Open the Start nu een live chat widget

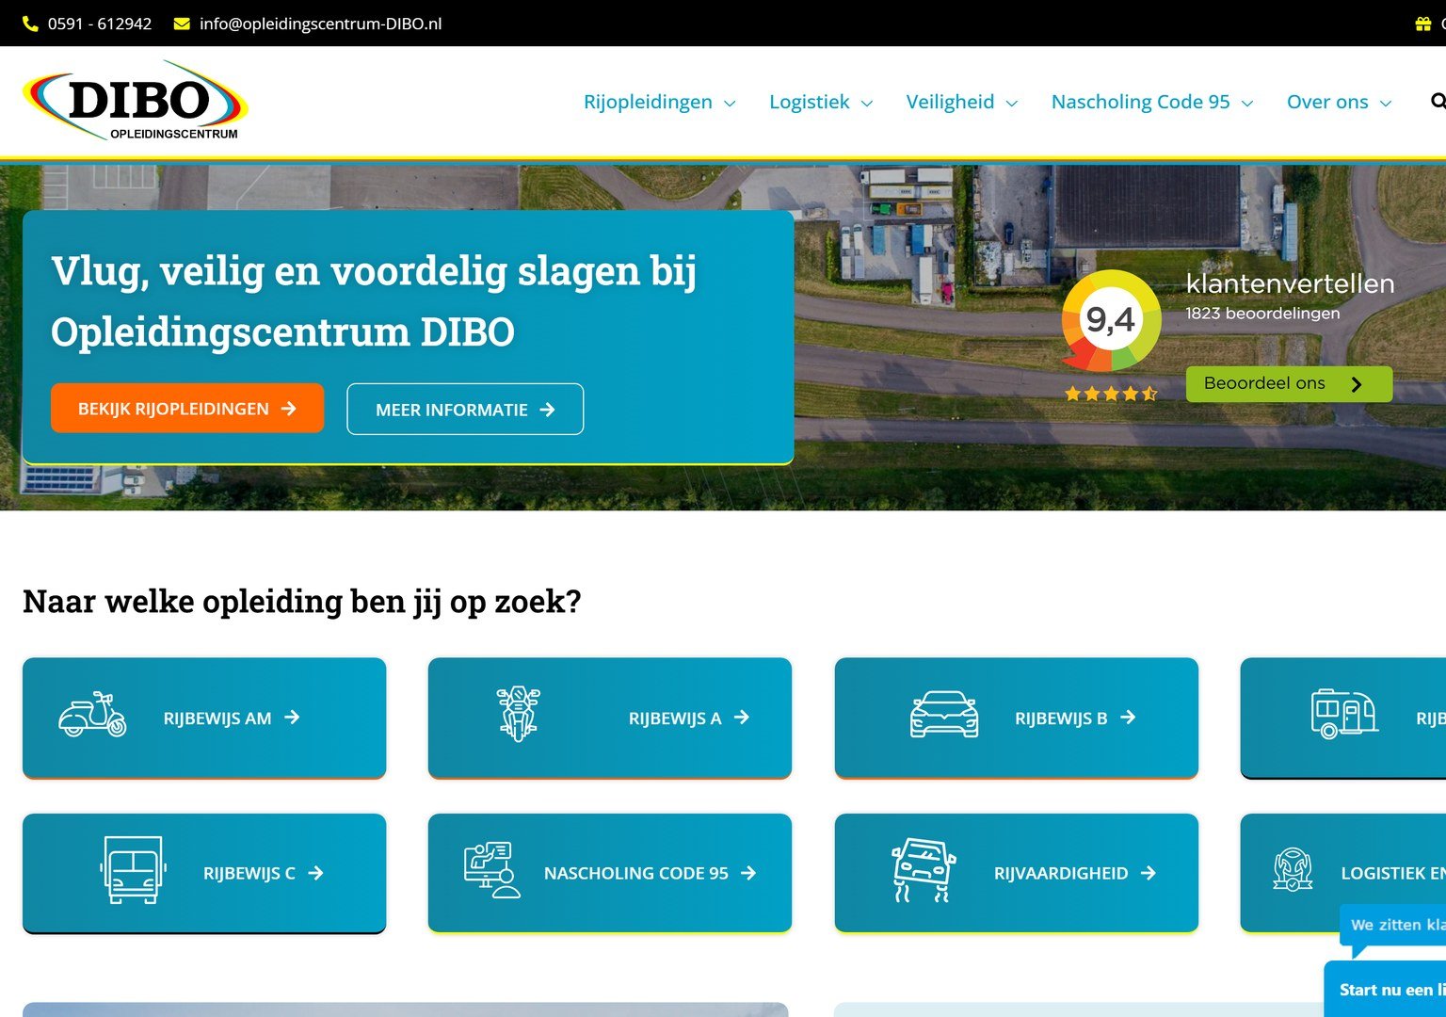(1385, 989)
